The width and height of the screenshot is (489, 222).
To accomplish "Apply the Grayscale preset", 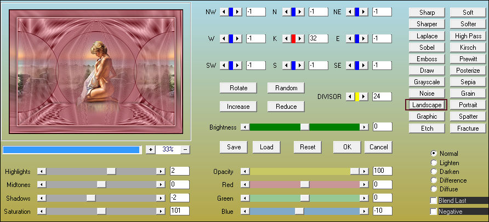I will point(427,82).
